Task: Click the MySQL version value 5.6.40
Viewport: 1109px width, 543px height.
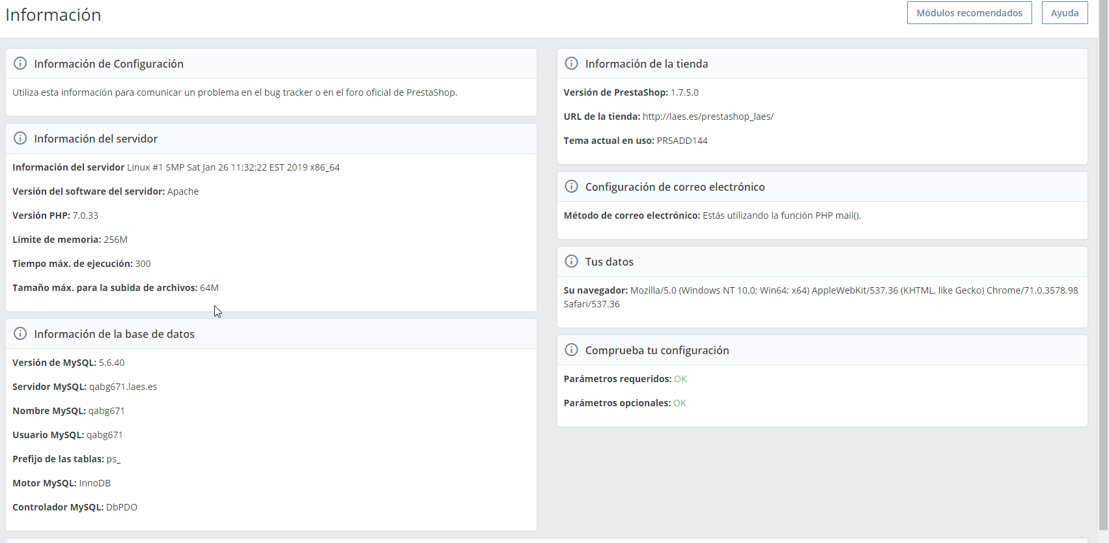Action: click(x=111, y=363)
